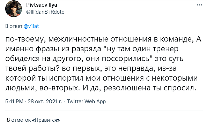207x127 pixels.
Task: Open the three-dot more options menu
Action: coord(199,5)
